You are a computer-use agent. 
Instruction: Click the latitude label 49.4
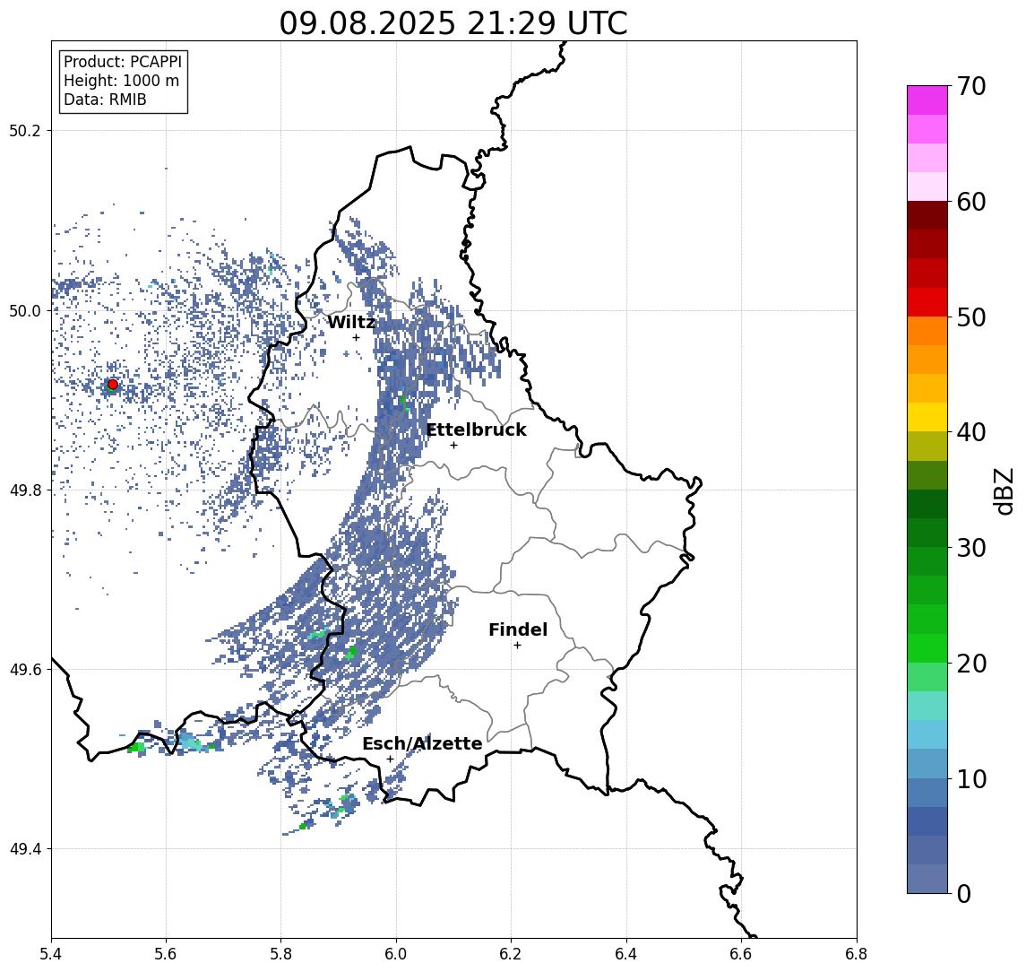[25, 849]
